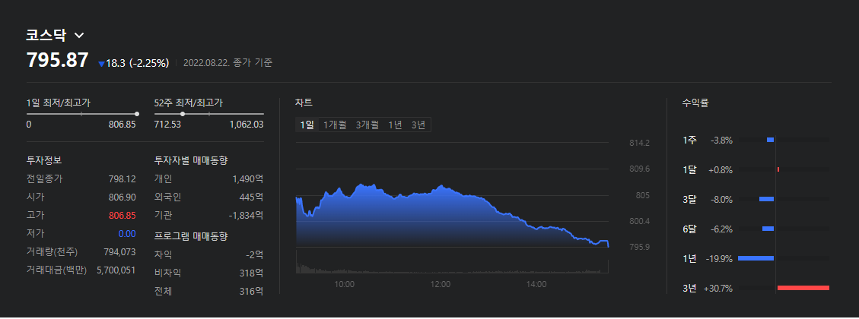859x319 pixels.
Task: Click the 수익률 heading
Action: pos(695,103)
